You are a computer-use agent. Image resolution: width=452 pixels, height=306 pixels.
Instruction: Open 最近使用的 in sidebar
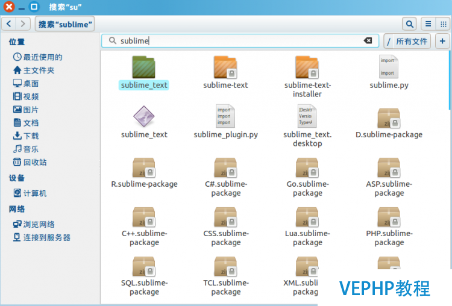pyautogui.click(x=37, y=57)
